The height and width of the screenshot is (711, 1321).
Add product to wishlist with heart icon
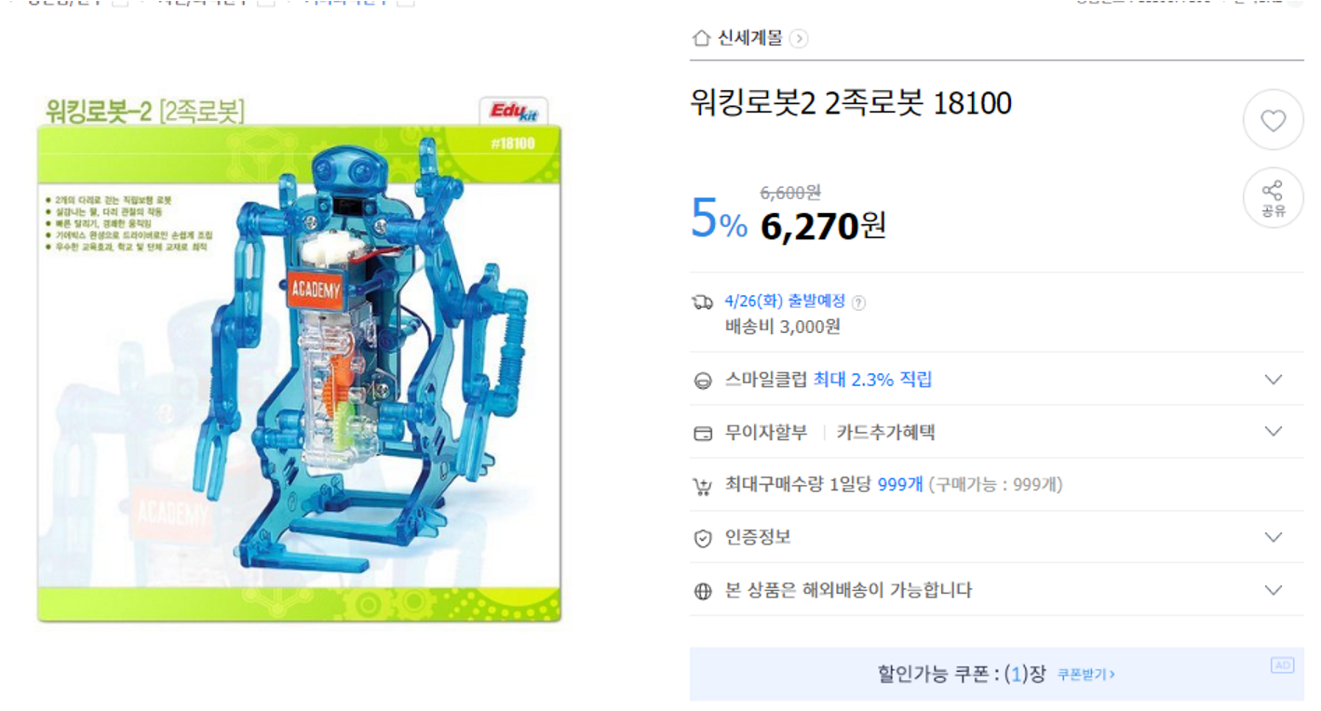click(1273, 120)
